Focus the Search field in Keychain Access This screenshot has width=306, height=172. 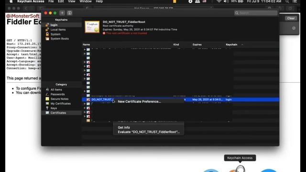pos(256,13)
